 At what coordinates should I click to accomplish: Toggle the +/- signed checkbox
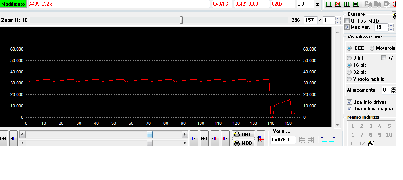tap(384, 58)
